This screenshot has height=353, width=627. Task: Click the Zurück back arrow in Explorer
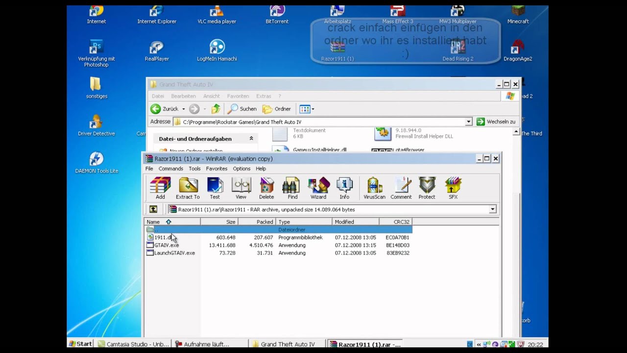[x=164, y=109]
